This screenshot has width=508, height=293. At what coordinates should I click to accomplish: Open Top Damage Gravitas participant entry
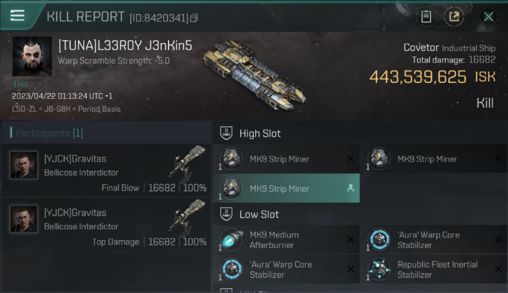[106, 224]
